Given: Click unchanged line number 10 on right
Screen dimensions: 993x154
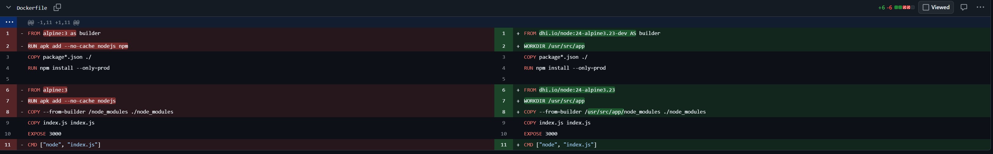Looking at the screenshot, I should tap(503, 134).
